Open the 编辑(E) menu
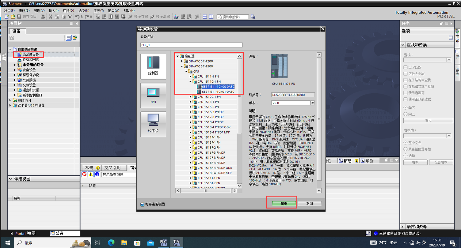 [24, 10]
